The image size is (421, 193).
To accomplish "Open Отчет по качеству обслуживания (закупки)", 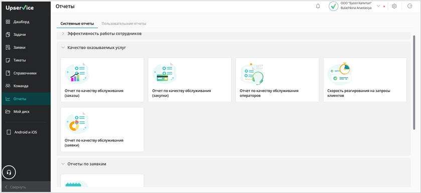I will point(190,80).
